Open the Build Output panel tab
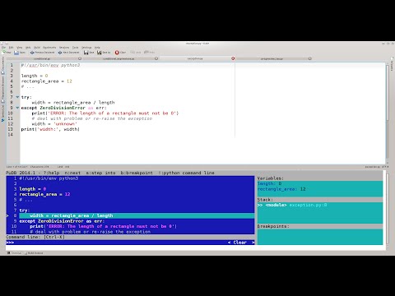The width and height of the screenshot is (395, 296). (34, 253)
